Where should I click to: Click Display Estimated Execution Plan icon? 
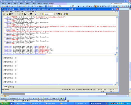pos(57,14)
